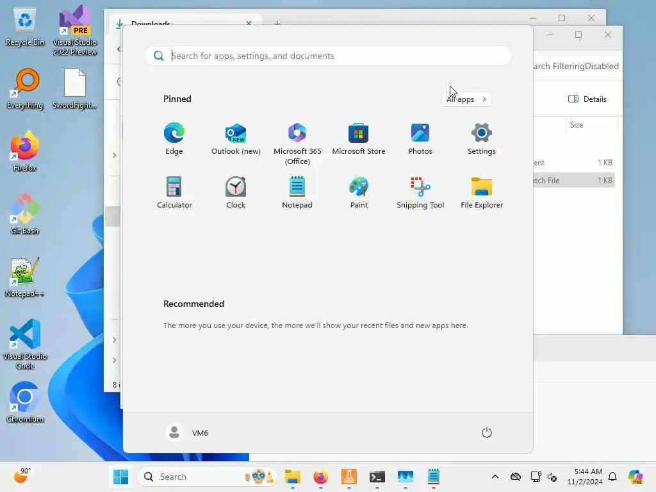Open Microsoft Store from Start menu
This screenshot has width=656, height=492.
(x=359, y=139)
